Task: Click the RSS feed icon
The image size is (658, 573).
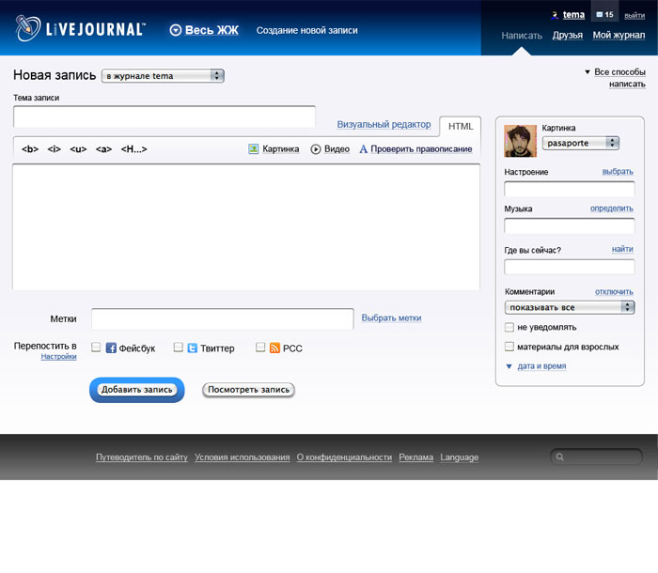Action: pos(274,348)
